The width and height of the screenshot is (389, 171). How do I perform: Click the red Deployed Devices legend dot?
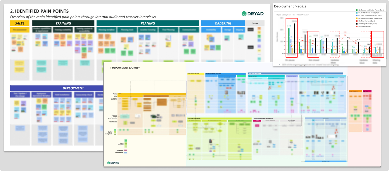tap(357, 26)
